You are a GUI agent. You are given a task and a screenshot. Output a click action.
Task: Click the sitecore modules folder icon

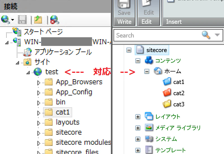pyautogui.click(x=49, y=142)
